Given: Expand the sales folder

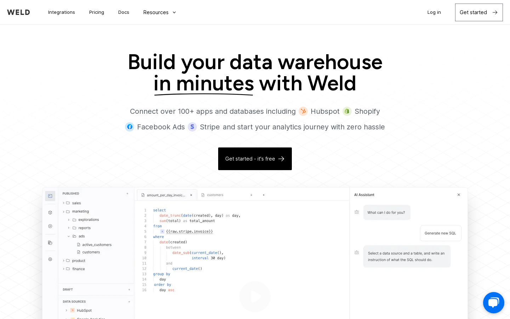Looking at the screenshot, I should 64,203.
